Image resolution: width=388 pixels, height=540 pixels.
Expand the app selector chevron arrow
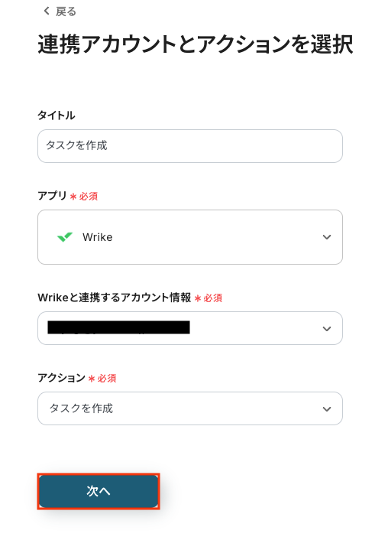point(327,237)
